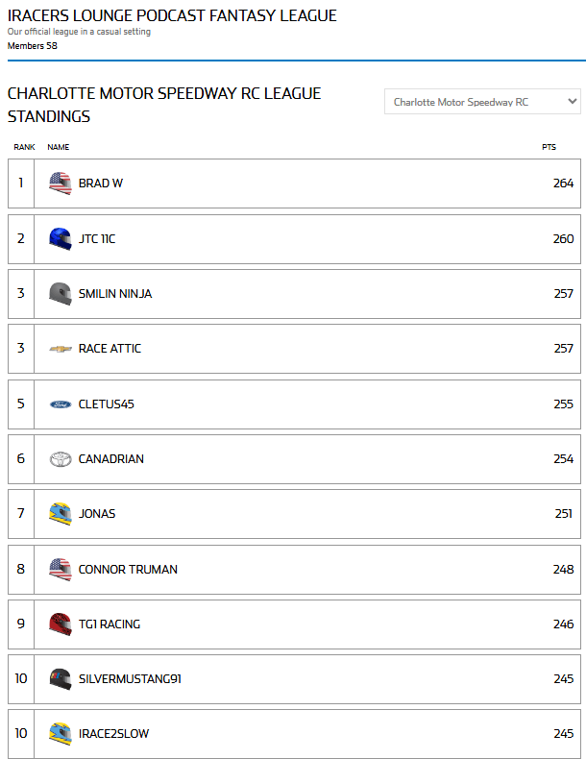This screenshot has width=586, height=759.
Task: Select the BRAD W team name
Action: click(x=101, y=184)
